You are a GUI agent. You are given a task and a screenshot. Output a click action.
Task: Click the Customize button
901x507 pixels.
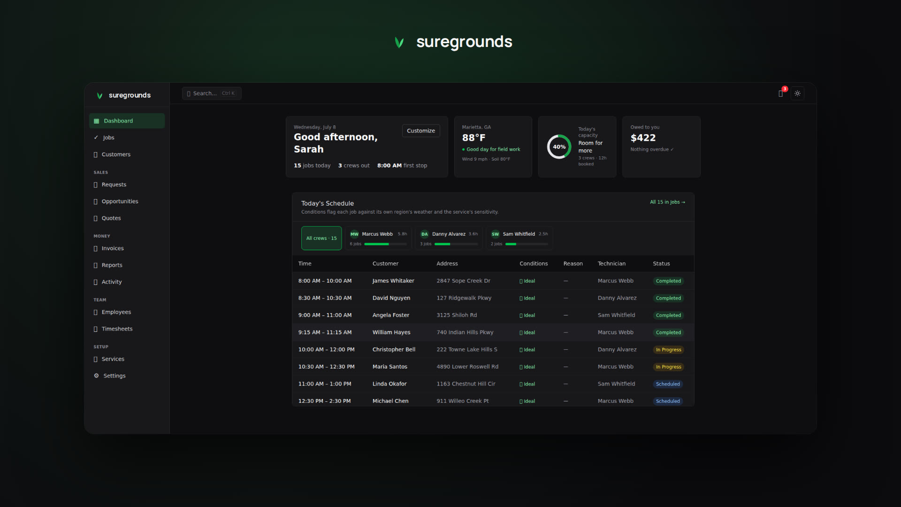[x=421, y=131]
